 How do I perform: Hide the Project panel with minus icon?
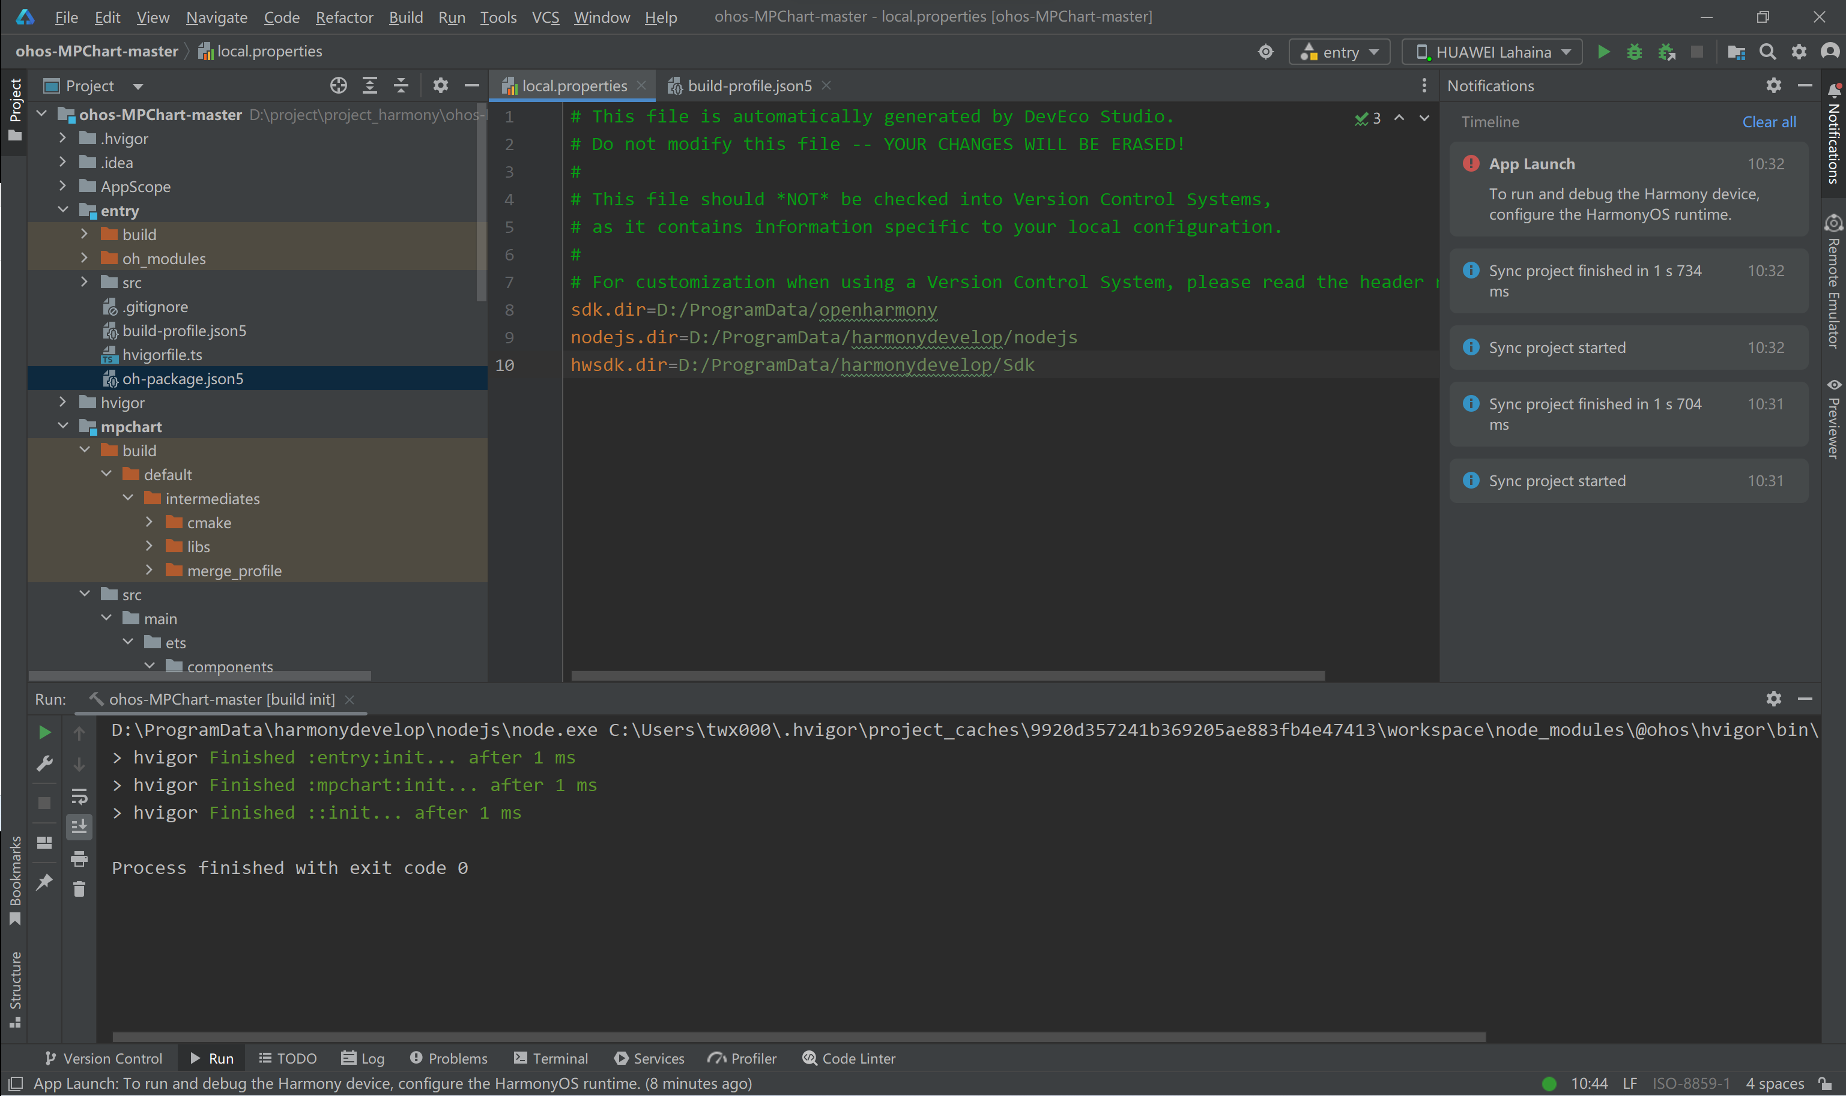(471, 86)
